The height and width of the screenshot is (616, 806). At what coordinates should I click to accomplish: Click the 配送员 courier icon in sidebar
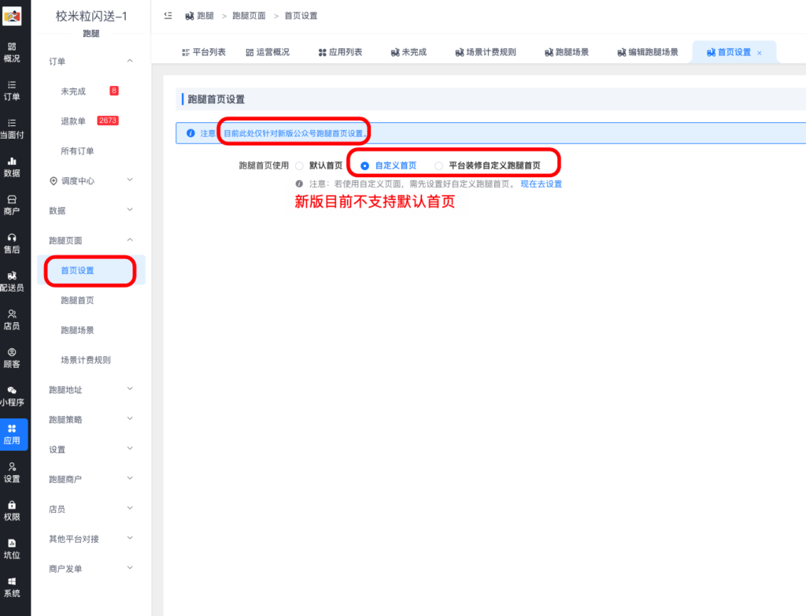pos(14,280)
